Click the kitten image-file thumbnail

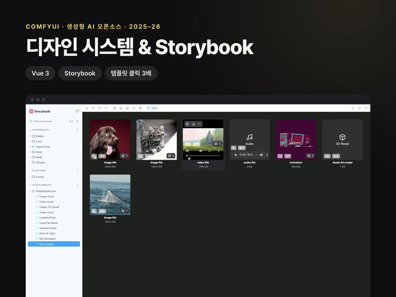click(156, 140)
